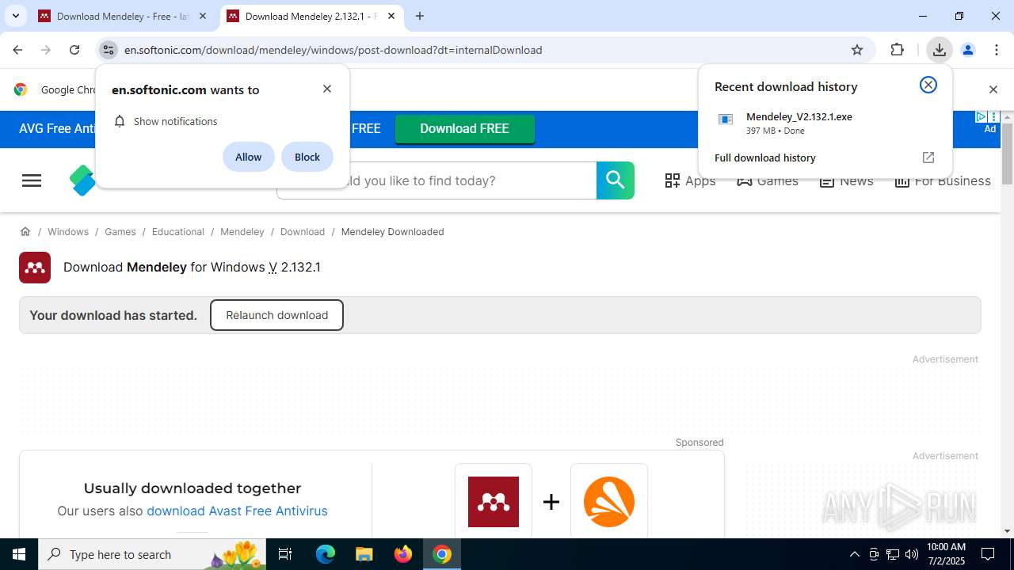
Task: Open the Extensions puzzle icon
Action: [897, 50]
